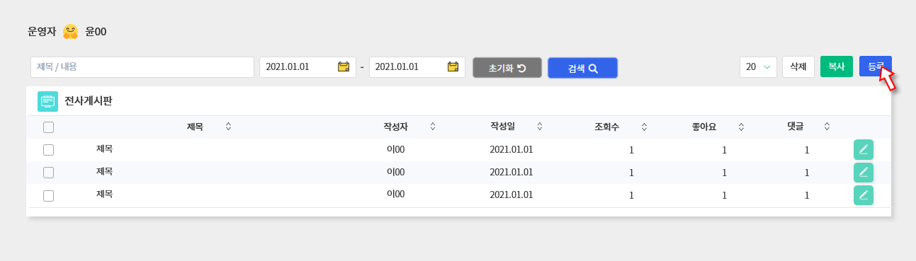Sort by 작성자 column arrows
This screenshot has width=916, height=261.
432,127
